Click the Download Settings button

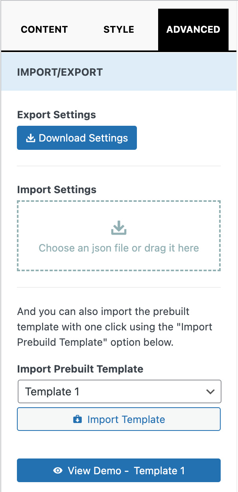tap(77, 138)
